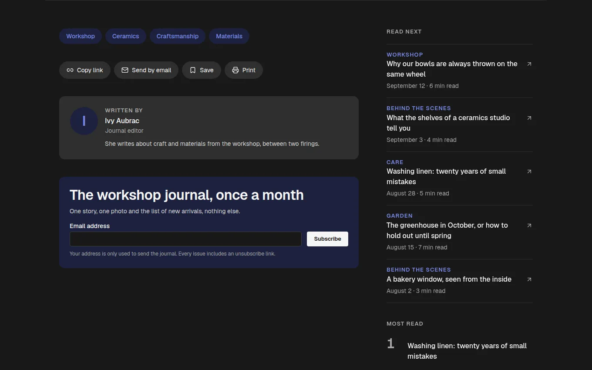Click the printer icon in Print
Image resolution: width=592 pixels, height=370 pixels.
coord(235,70)
